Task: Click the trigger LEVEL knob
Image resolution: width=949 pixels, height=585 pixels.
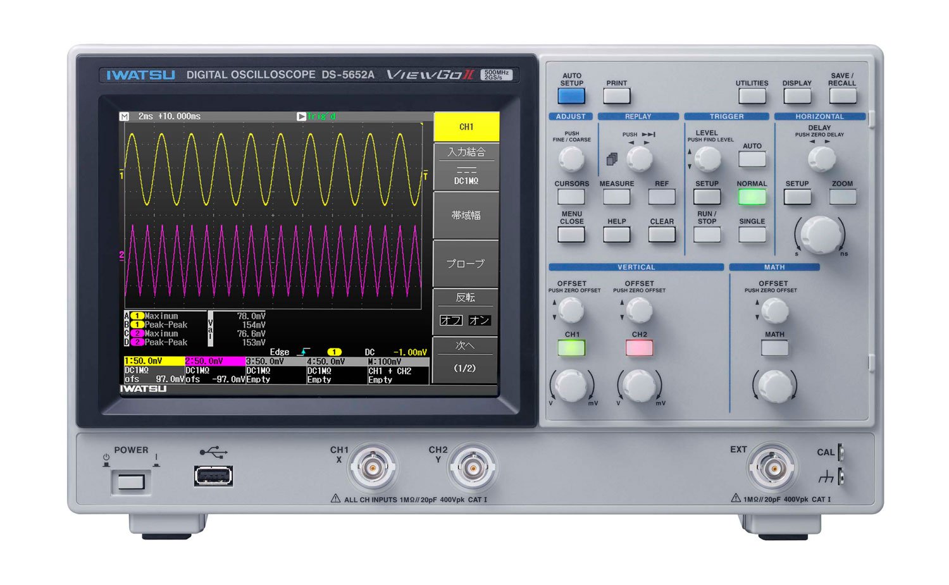Action: 707,159
